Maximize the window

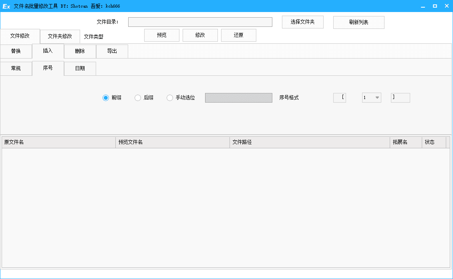(435, 6)
